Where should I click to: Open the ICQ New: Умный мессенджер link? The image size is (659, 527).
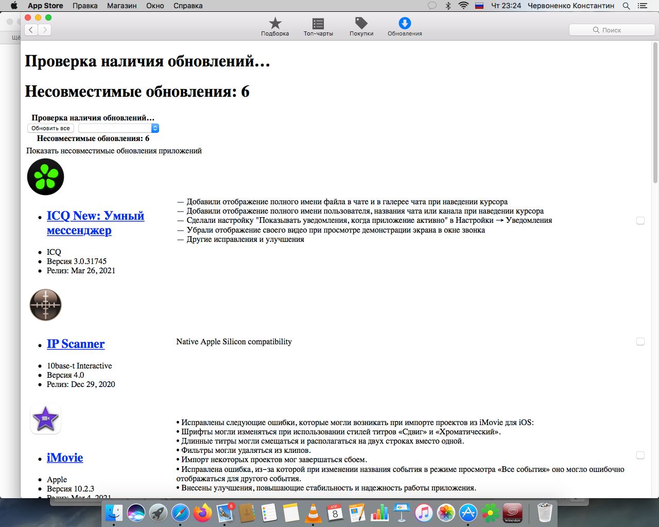[95, 223]
